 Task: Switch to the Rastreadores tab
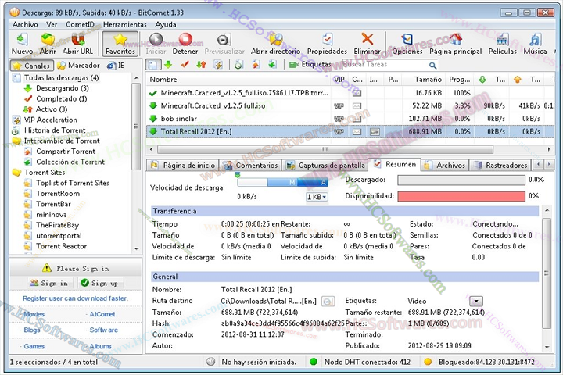500,166
